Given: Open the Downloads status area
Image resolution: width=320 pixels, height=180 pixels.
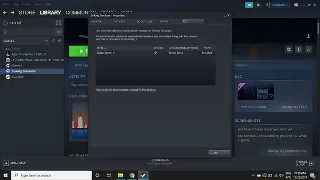Looking at the screenshot, I should click(160, 162).
